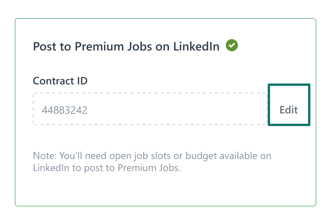The image size is (328, 217).
Task: Click the Contract ID label
Action: click(60, 81)
